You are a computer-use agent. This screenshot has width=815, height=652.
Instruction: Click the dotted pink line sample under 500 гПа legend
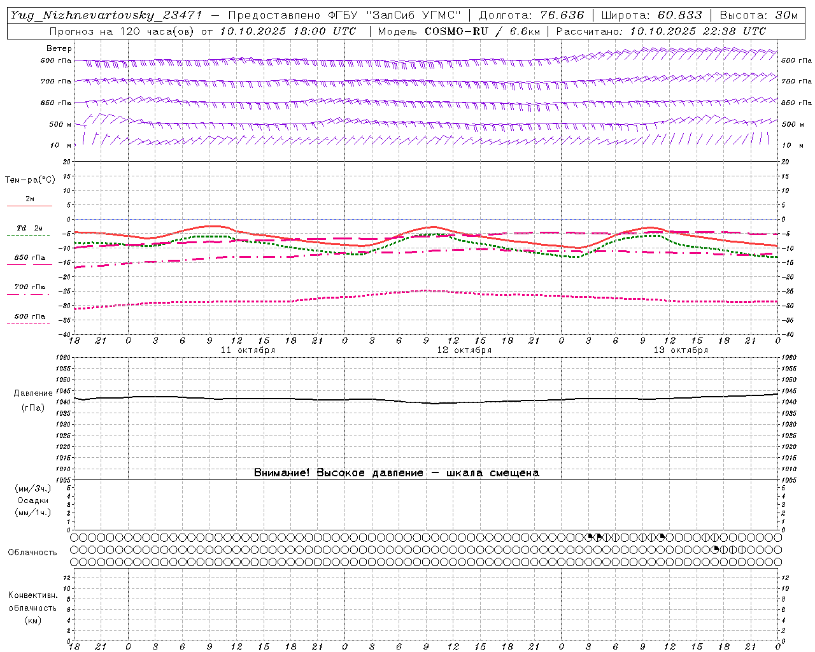tap(28, 323)
